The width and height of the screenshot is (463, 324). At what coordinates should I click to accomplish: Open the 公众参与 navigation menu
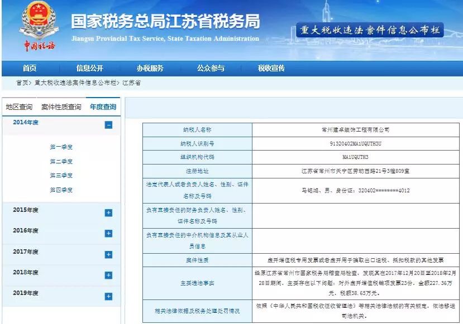[x=211, y=69]
